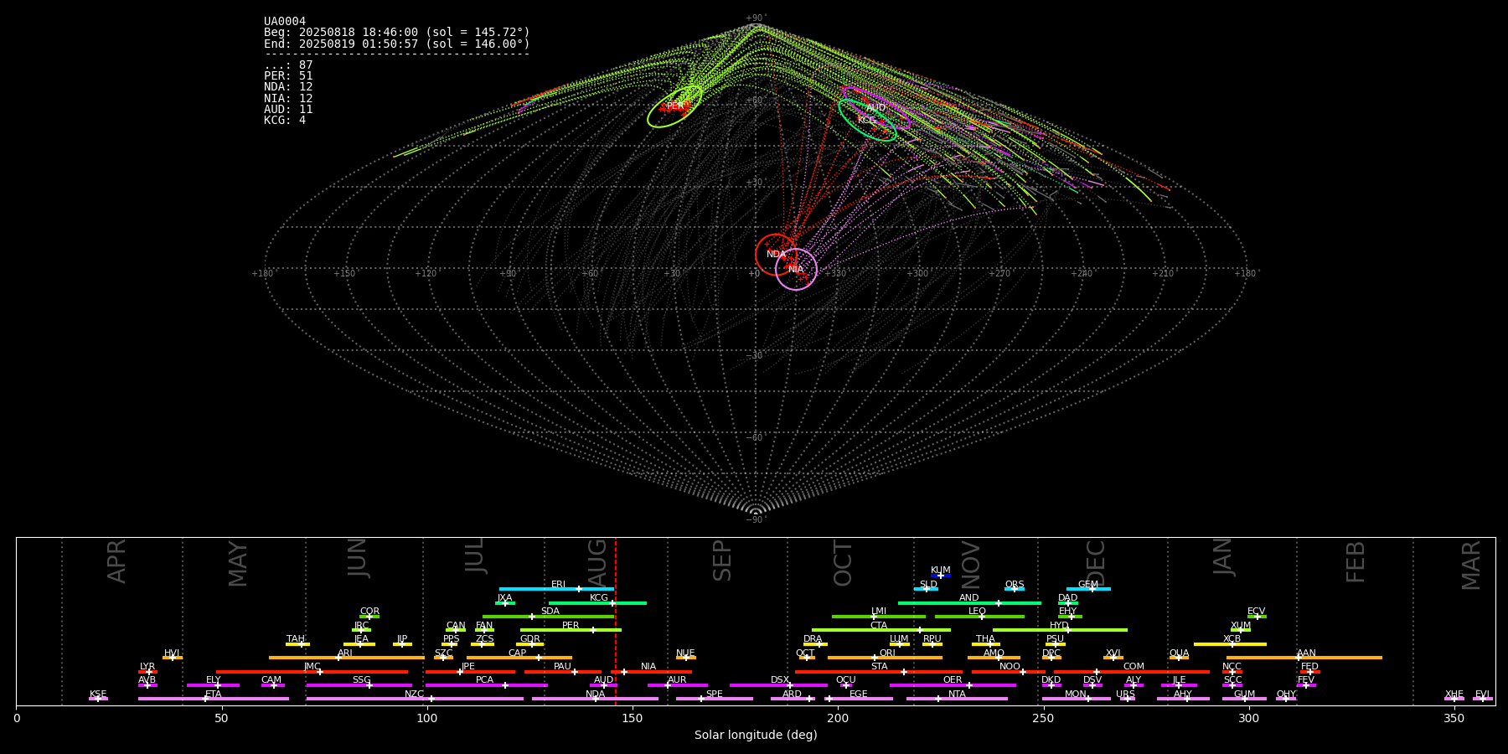This screenshot has height=754, width=1508.
Task: Click the violet NIA radiant circle on sky map
Action: tap(796, 269)
